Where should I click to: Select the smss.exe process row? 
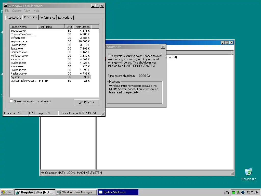(51, 66)
